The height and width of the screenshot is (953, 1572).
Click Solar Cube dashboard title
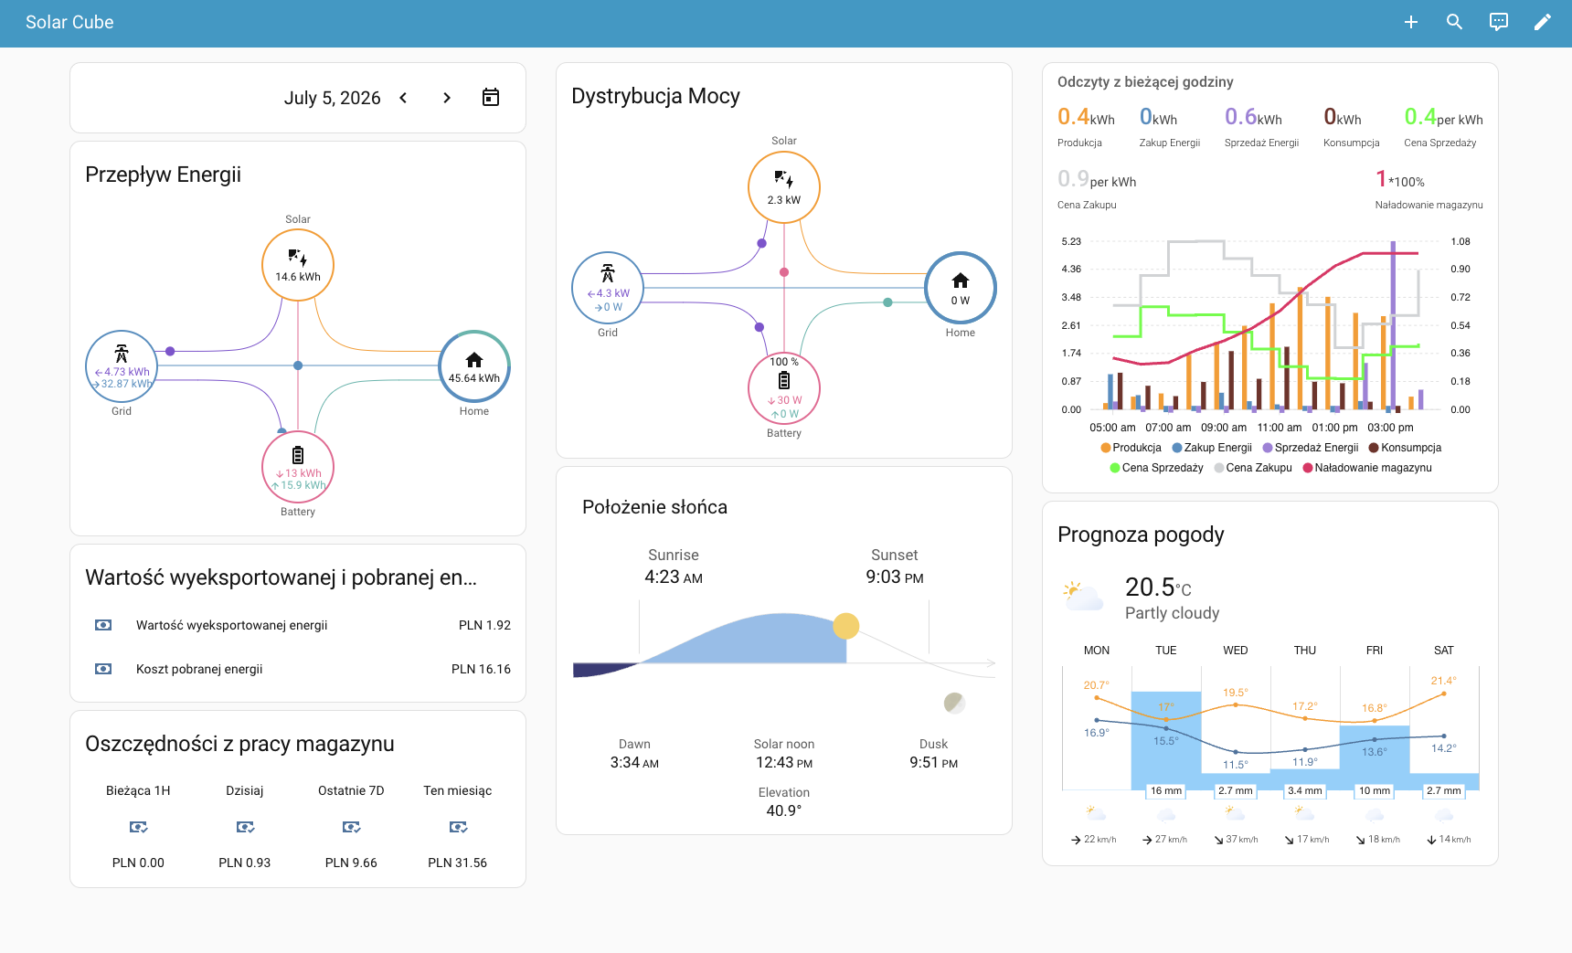(69, 22)
